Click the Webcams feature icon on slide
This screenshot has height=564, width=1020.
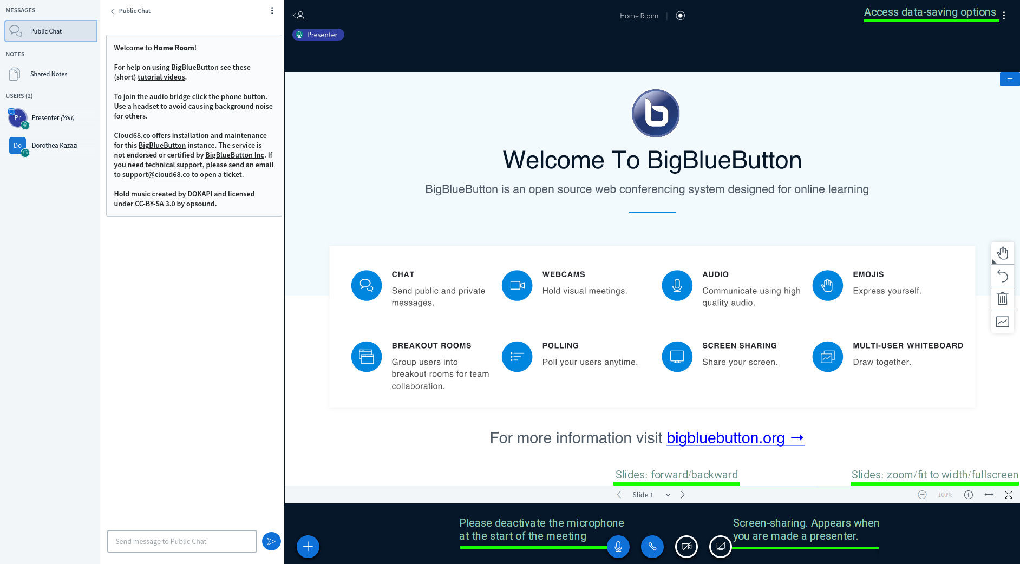click(517, 285)
